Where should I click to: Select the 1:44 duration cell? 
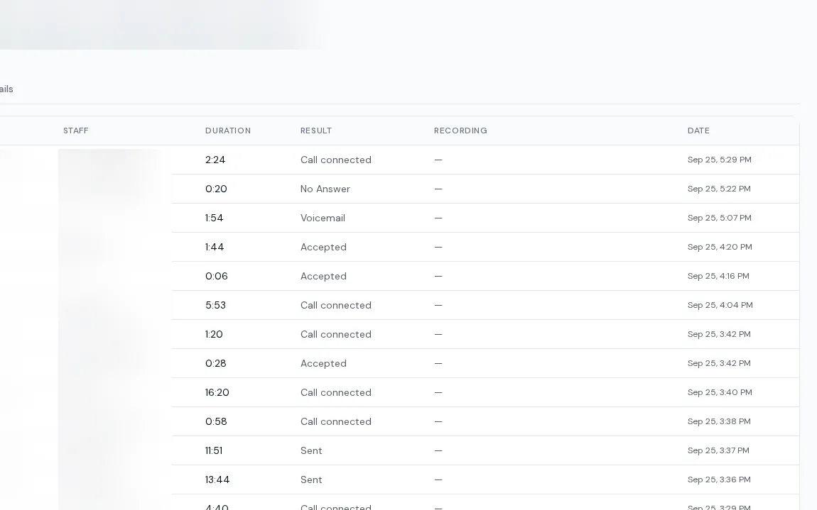(x=215, y=247)
